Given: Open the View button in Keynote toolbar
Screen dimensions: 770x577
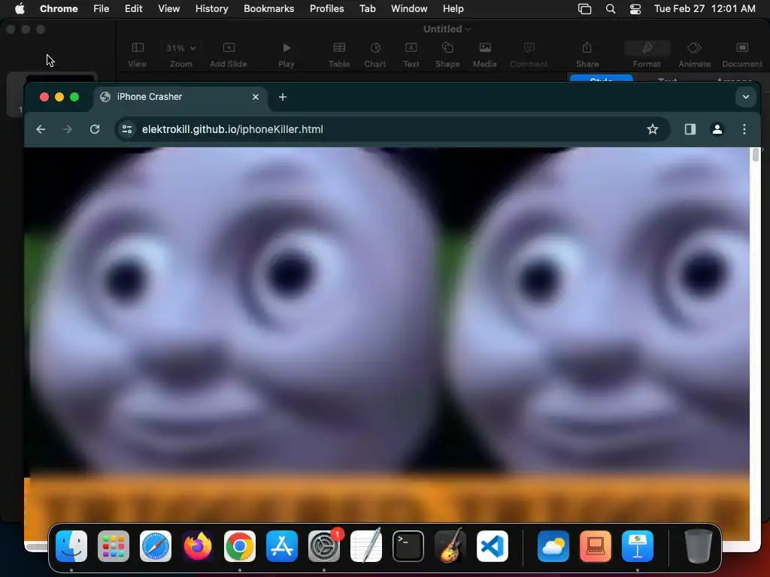Looking at the screenshot, I should [138, 54].
